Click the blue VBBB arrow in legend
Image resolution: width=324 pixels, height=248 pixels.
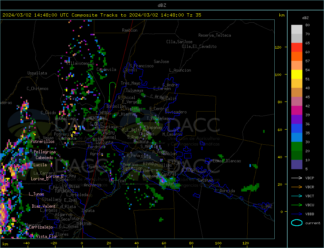tap(297, 214)
